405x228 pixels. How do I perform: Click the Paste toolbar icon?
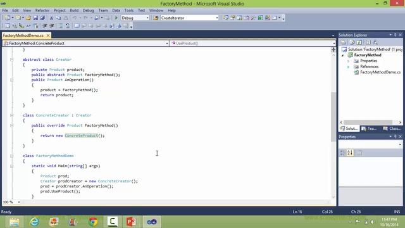[x=66, y=18]
